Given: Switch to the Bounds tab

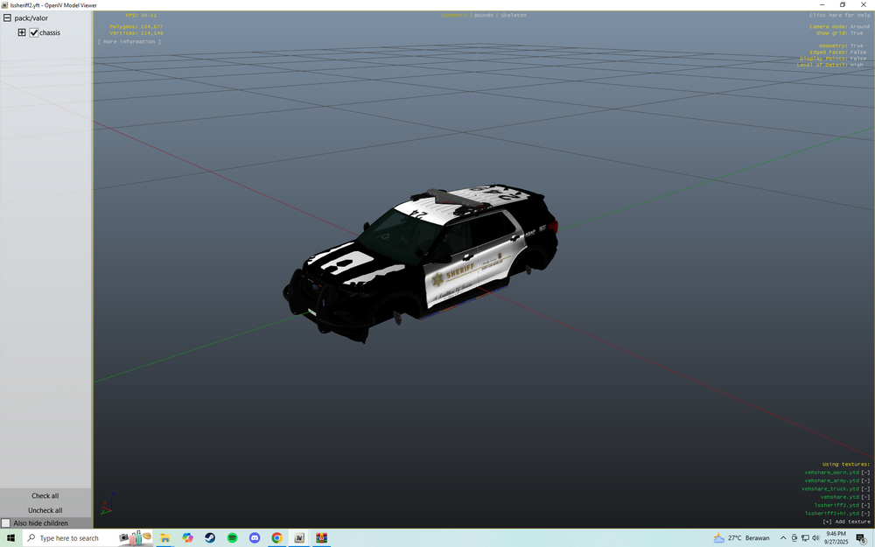Looking at the screenshot, I should pos(482,14).
